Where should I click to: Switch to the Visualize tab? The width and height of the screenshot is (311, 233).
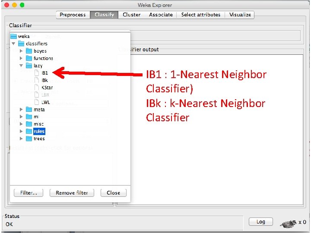240,15
